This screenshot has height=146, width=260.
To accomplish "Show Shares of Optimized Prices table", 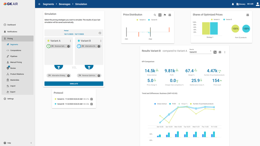I will [x=248, y=15].
